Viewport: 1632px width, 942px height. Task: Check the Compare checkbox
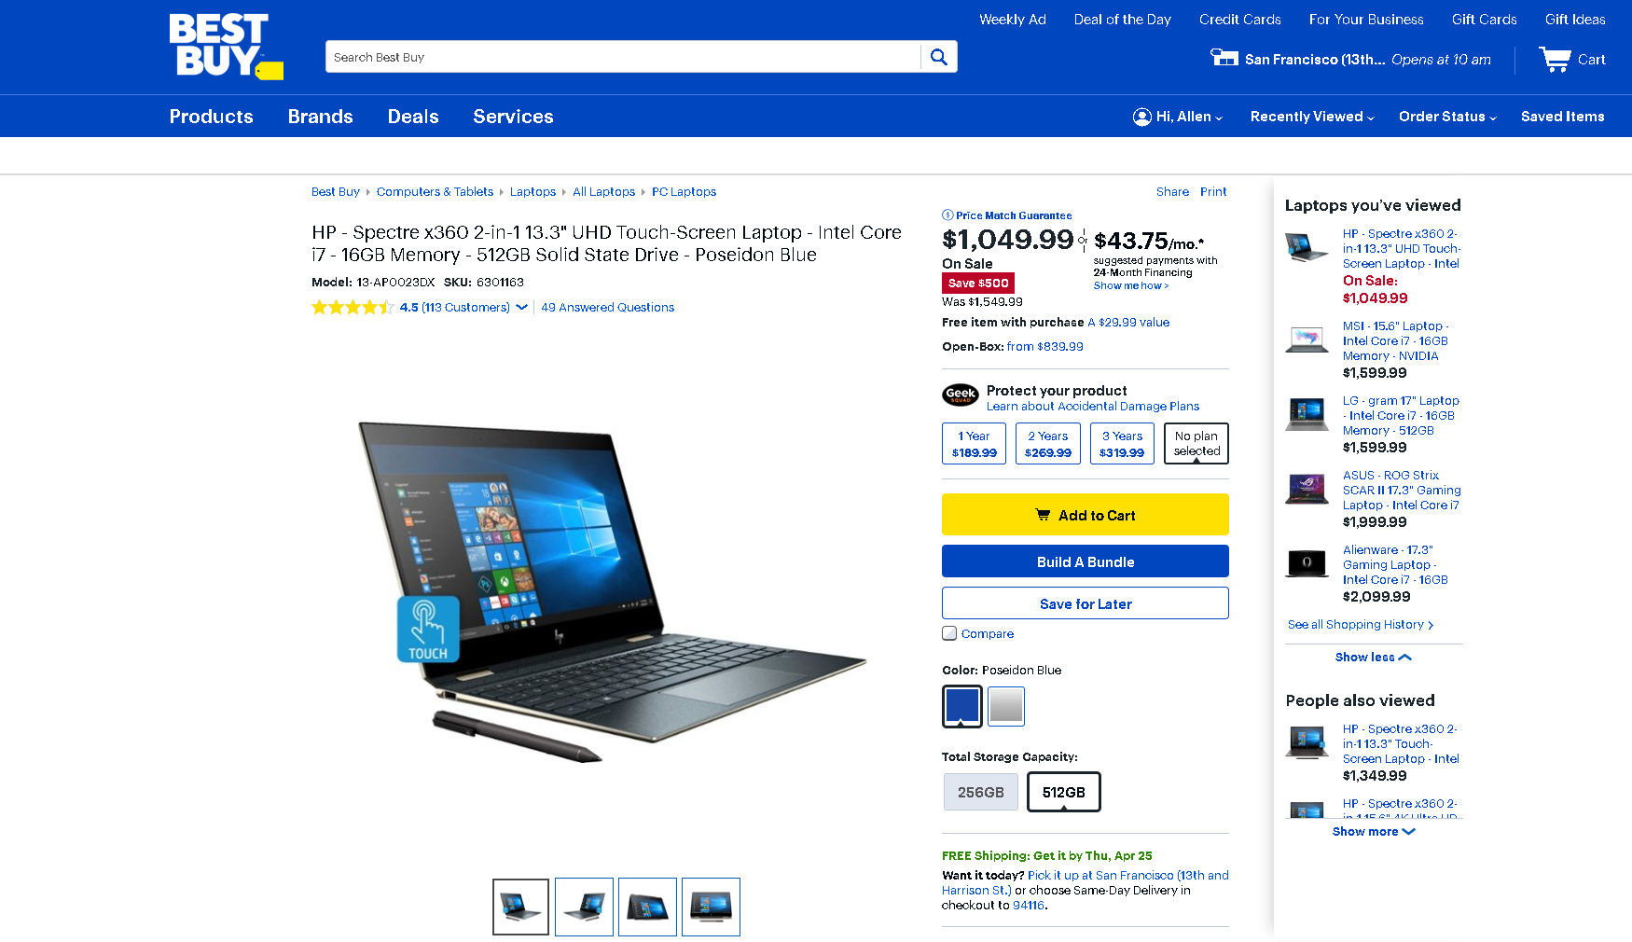949,633
